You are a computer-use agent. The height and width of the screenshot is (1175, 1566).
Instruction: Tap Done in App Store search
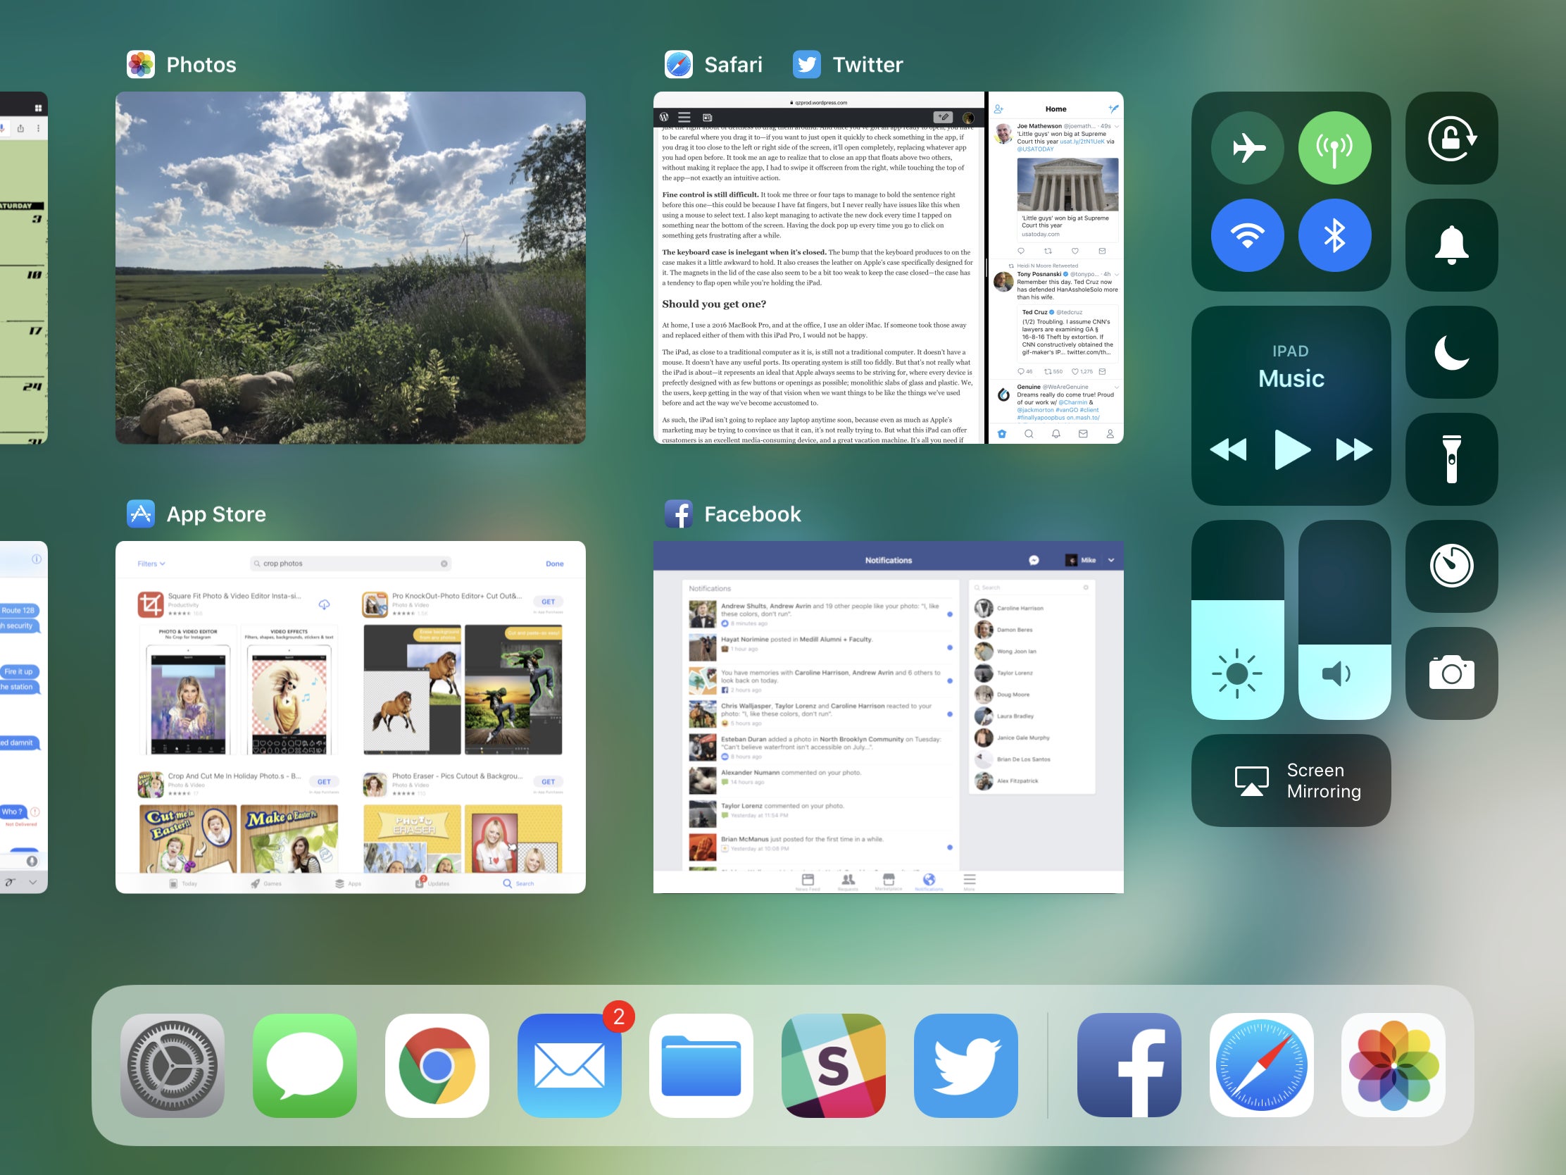pos(554,564)
